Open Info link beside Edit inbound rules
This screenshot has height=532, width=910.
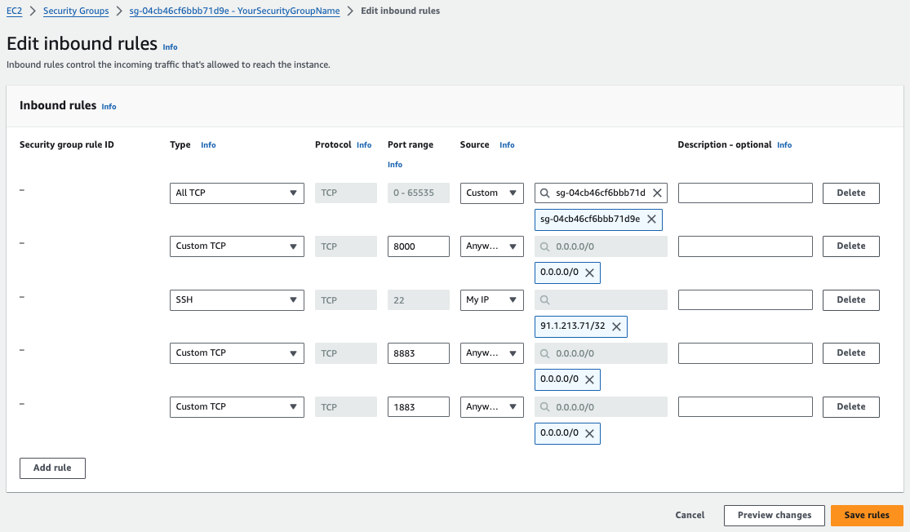(170, 47)
